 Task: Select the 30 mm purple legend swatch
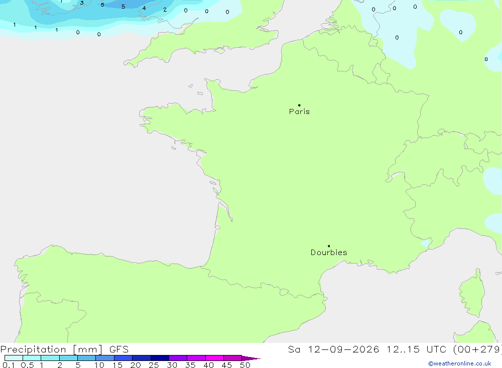click(178, 358)
